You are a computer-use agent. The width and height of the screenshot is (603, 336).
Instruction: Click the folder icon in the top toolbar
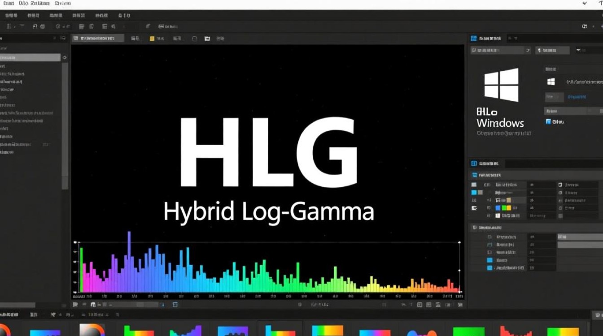(x=42, y=26)
